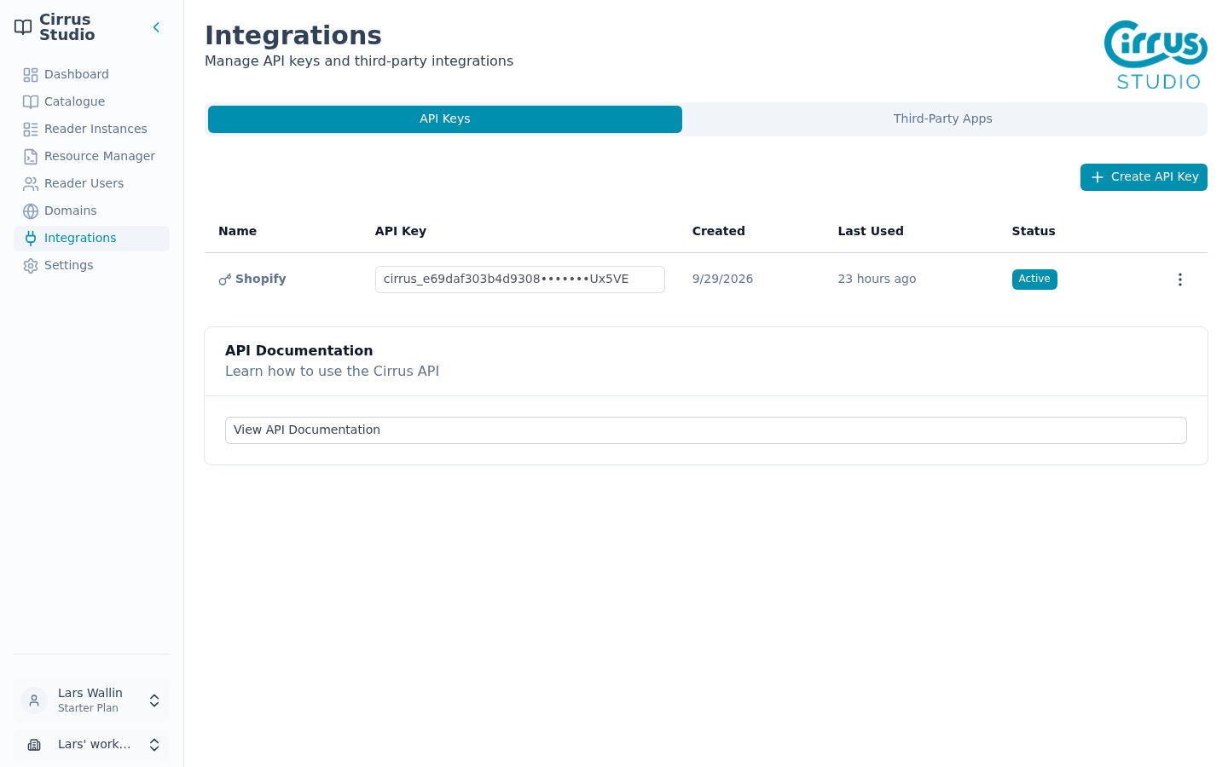The height and width of the screenshot is (767, 1228).
Task: Collapse the sidebar with the chevron arrow
Action: click(156, 27)
